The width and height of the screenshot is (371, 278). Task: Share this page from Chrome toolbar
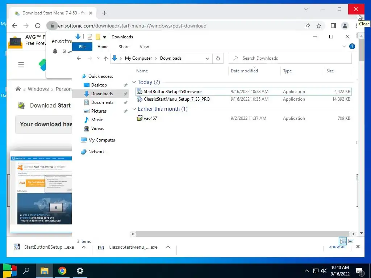[x=307, y=26]
